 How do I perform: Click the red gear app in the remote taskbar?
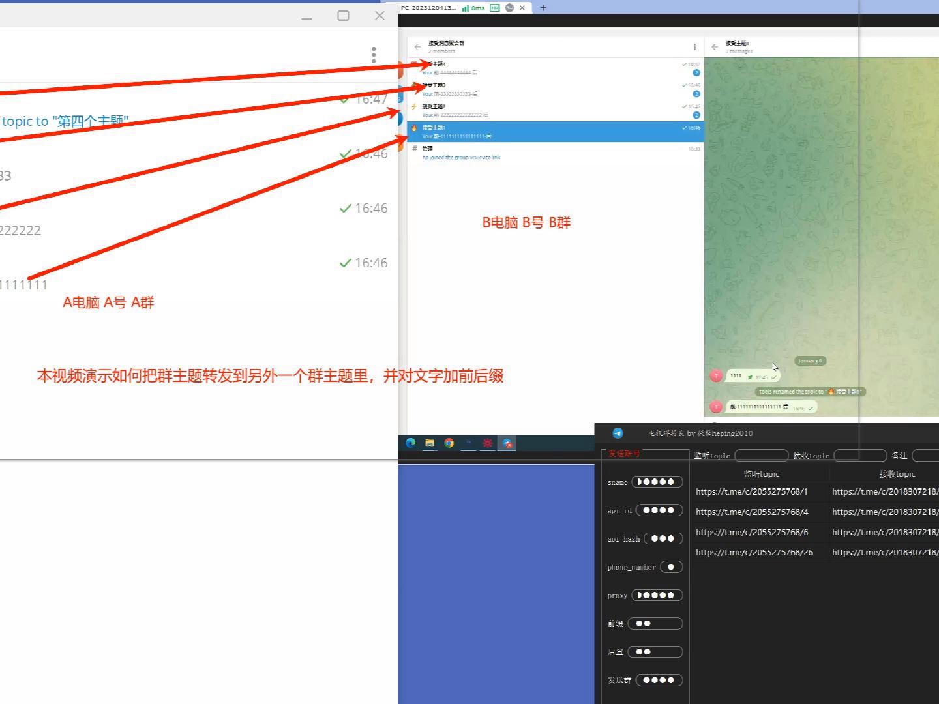488,443
